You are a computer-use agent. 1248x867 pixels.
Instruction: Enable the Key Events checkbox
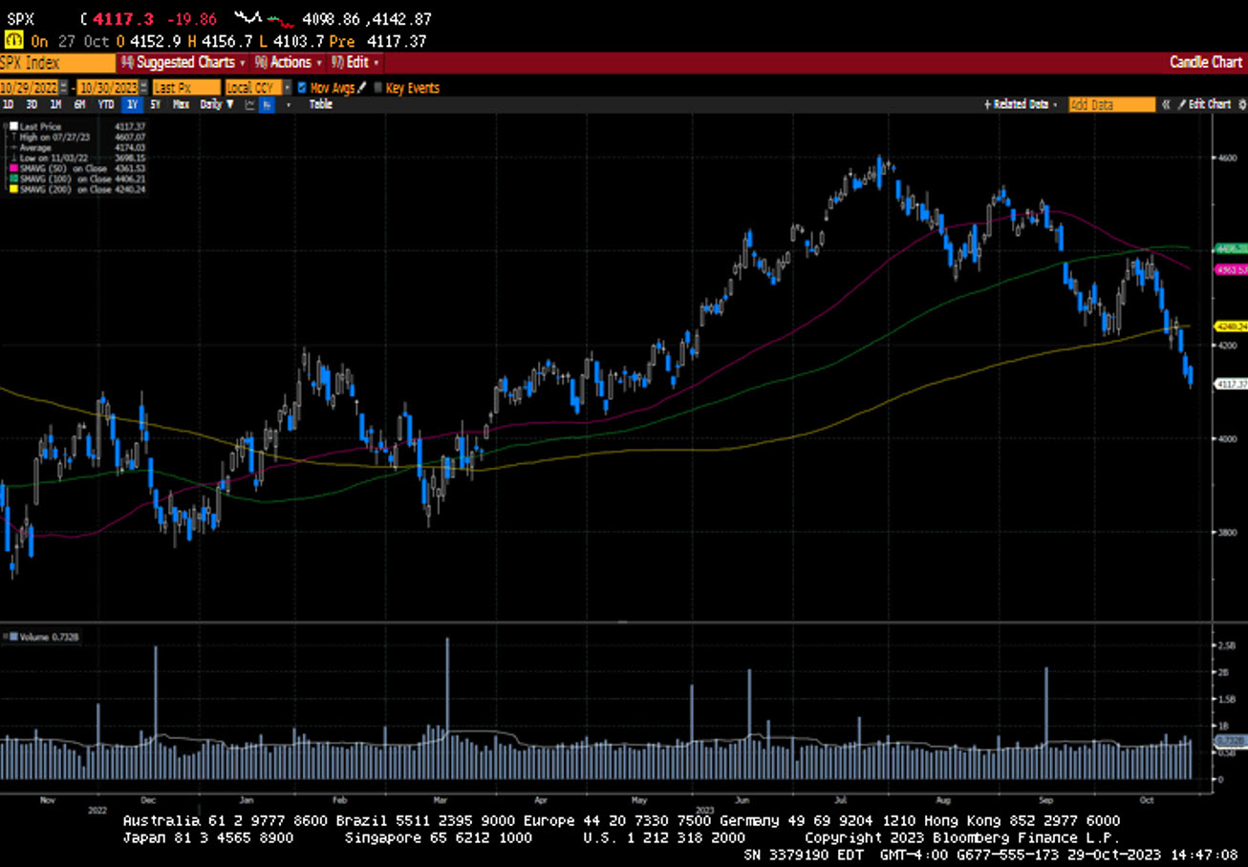[377, 88]
